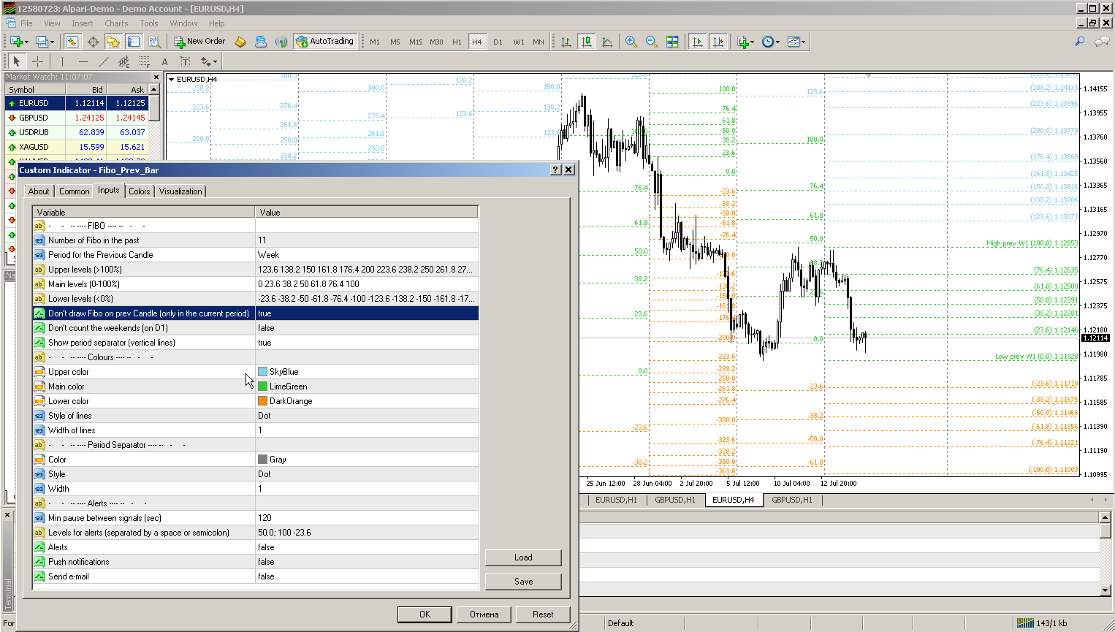Screen dimensions: 1115x632
Task: Switch to the Colors tab
Action: pyautogui.click(x=139, y=191)
